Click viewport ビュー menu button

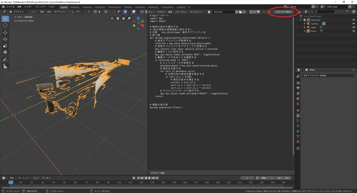point(34,12)
